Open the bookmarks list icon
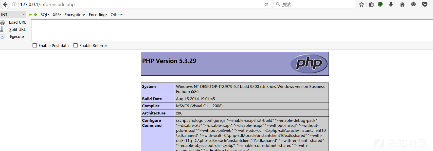This screenshot has width=433, height=151. point(371,4)
